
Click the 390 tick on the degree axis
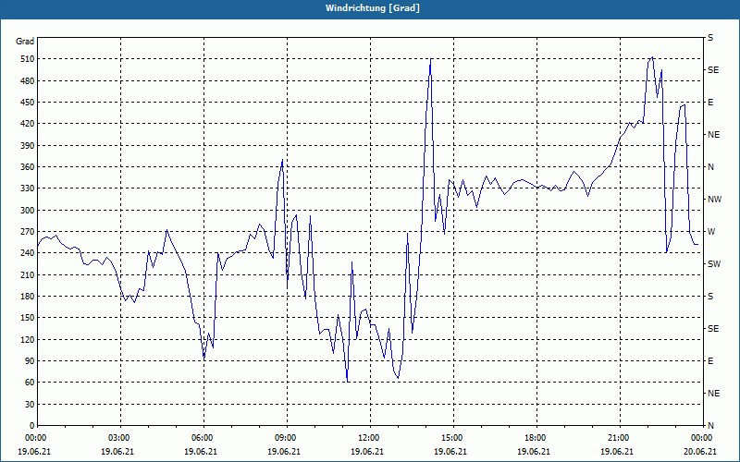[28, 146]
